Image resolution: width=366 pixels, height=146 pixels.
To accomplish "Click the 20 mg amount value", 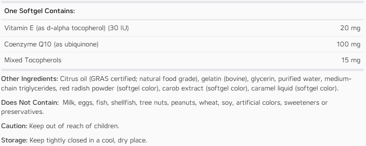I will click(350, 28).
